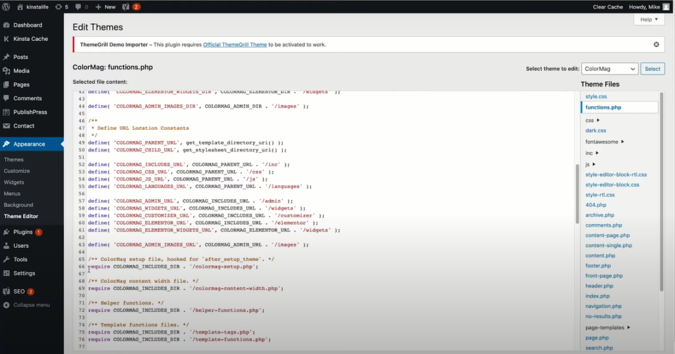Open the Help tab
Viewport: 675px width, 354px height.
649,20
